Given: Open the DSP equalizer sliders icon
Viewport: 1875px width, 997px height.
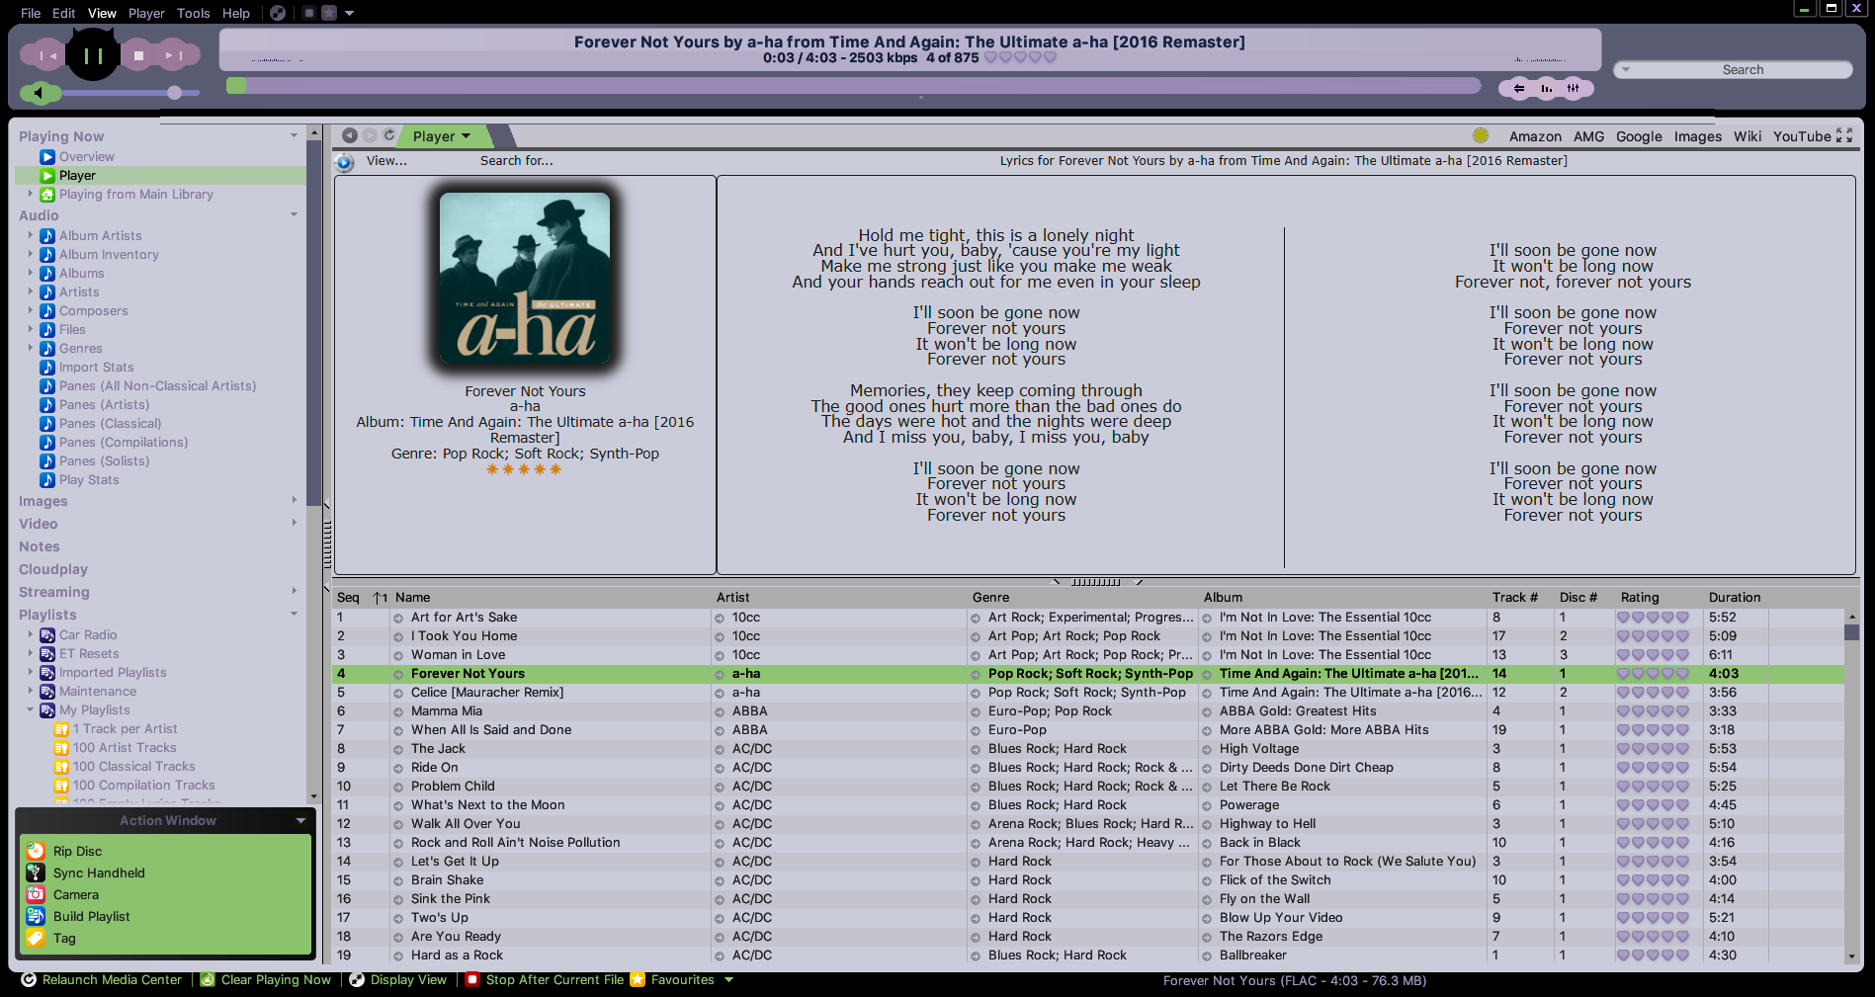Looking at the screenshot, I should (x=1574, y=88).
